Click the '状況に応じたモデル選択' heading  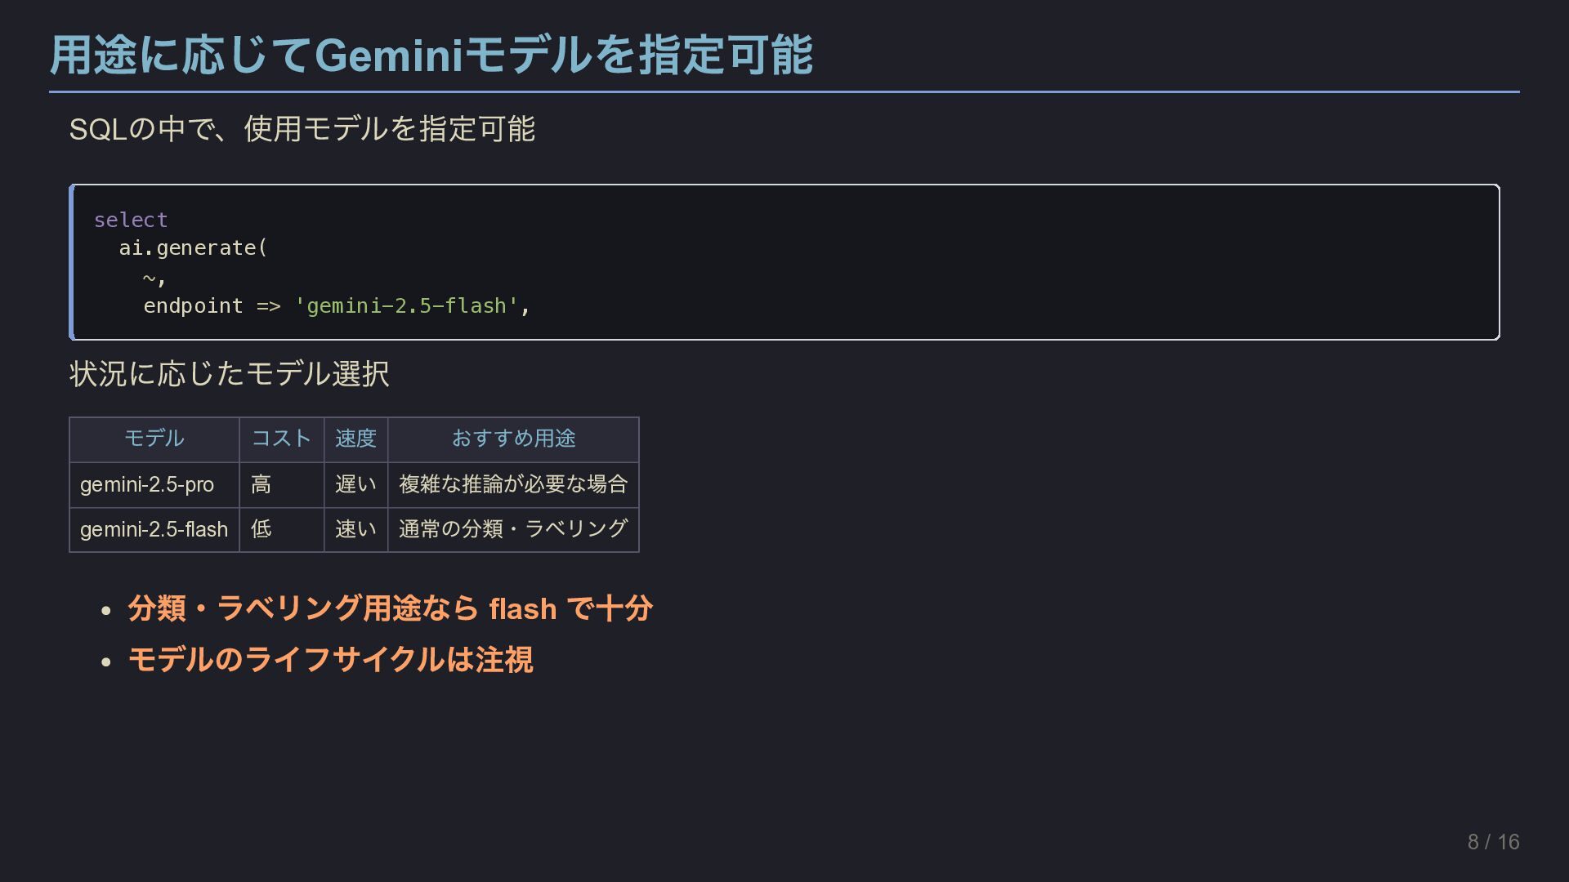pyautogui.click(x=229, y=374)
